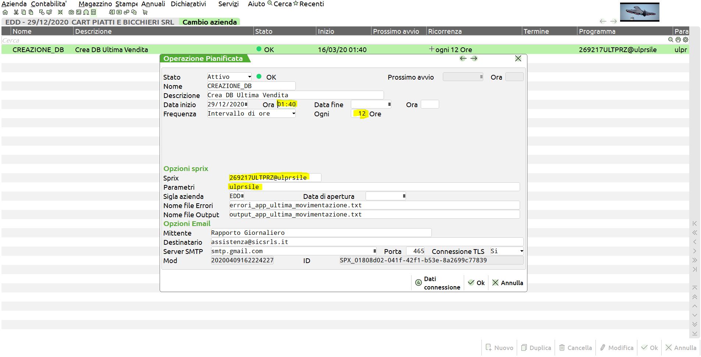Click the scissors cut icon
The width and height of the screenshot is (701, 357).
[16, 12]
